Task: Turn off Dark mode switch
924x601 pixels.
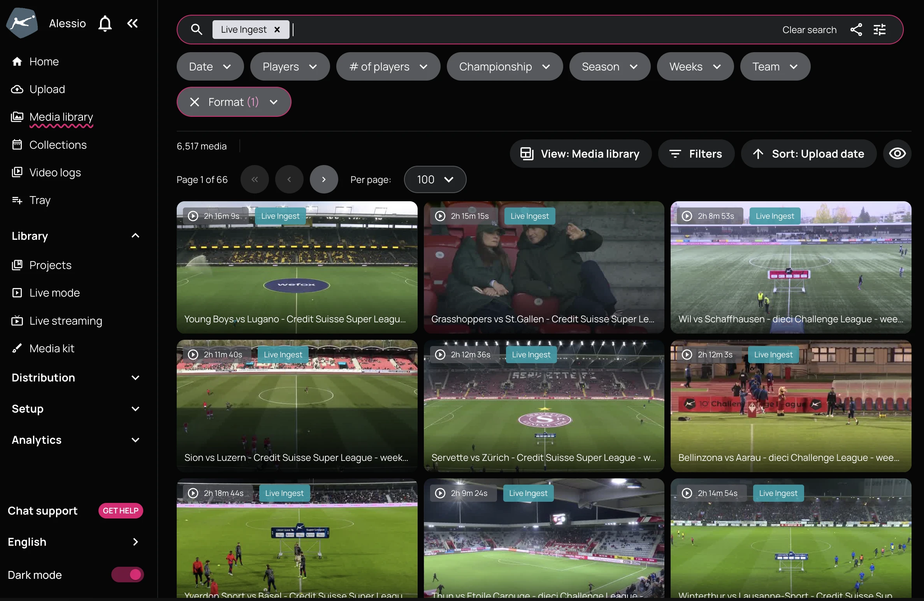Action: pos(128,575)
